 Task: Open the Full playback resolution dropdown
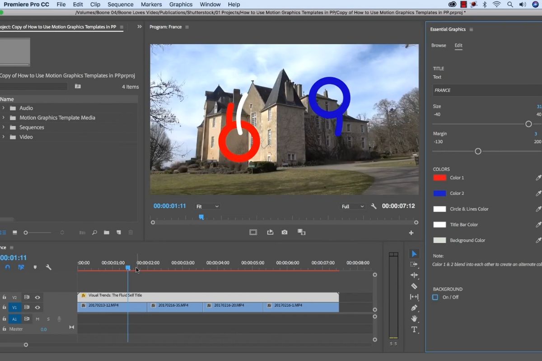(x=353, y=206)
